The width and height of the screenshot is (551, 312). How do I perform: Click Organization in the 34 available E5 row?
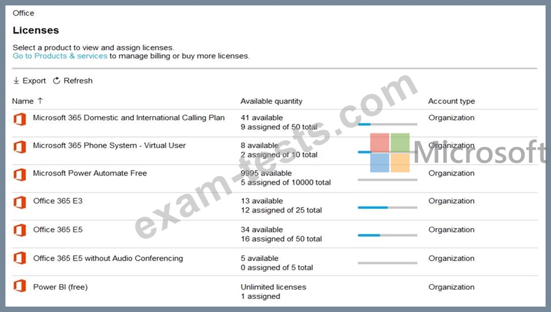(451, 230)
